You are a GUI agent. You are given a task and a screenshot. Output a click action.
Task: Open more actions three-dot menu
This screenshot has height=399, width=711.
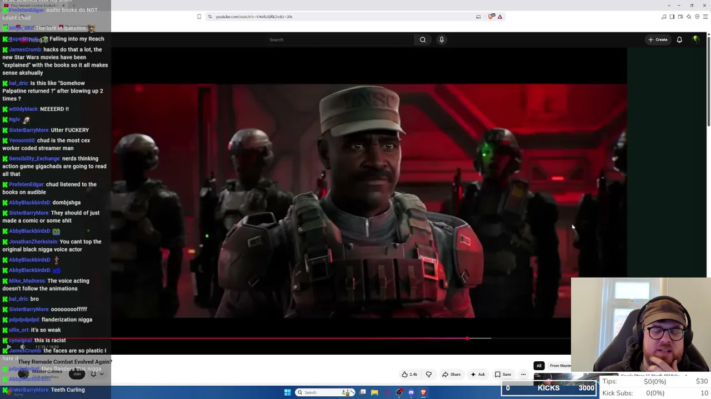[523, 375]
